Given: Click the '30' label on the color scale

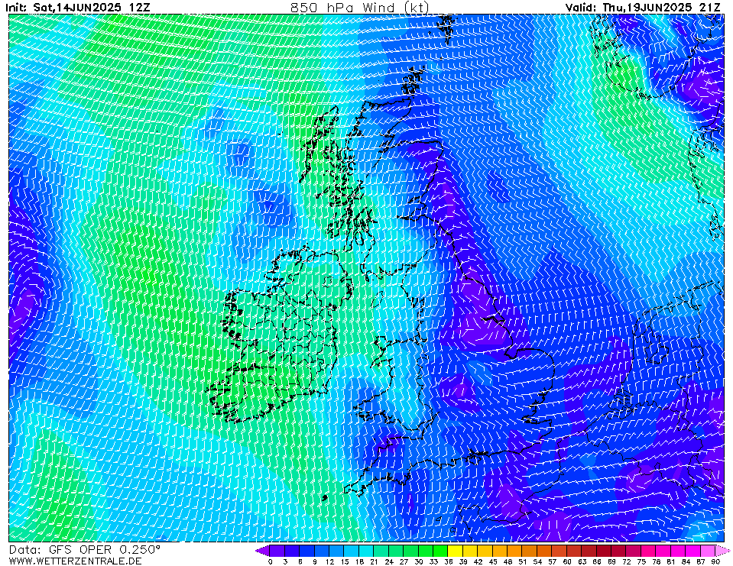Looking at the screenshot, I should [x=419, y=561].
